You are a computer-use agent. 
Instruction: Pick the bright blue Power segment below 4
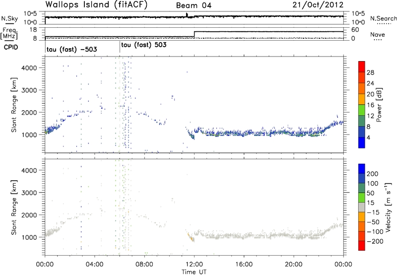[x=362, y=143]
